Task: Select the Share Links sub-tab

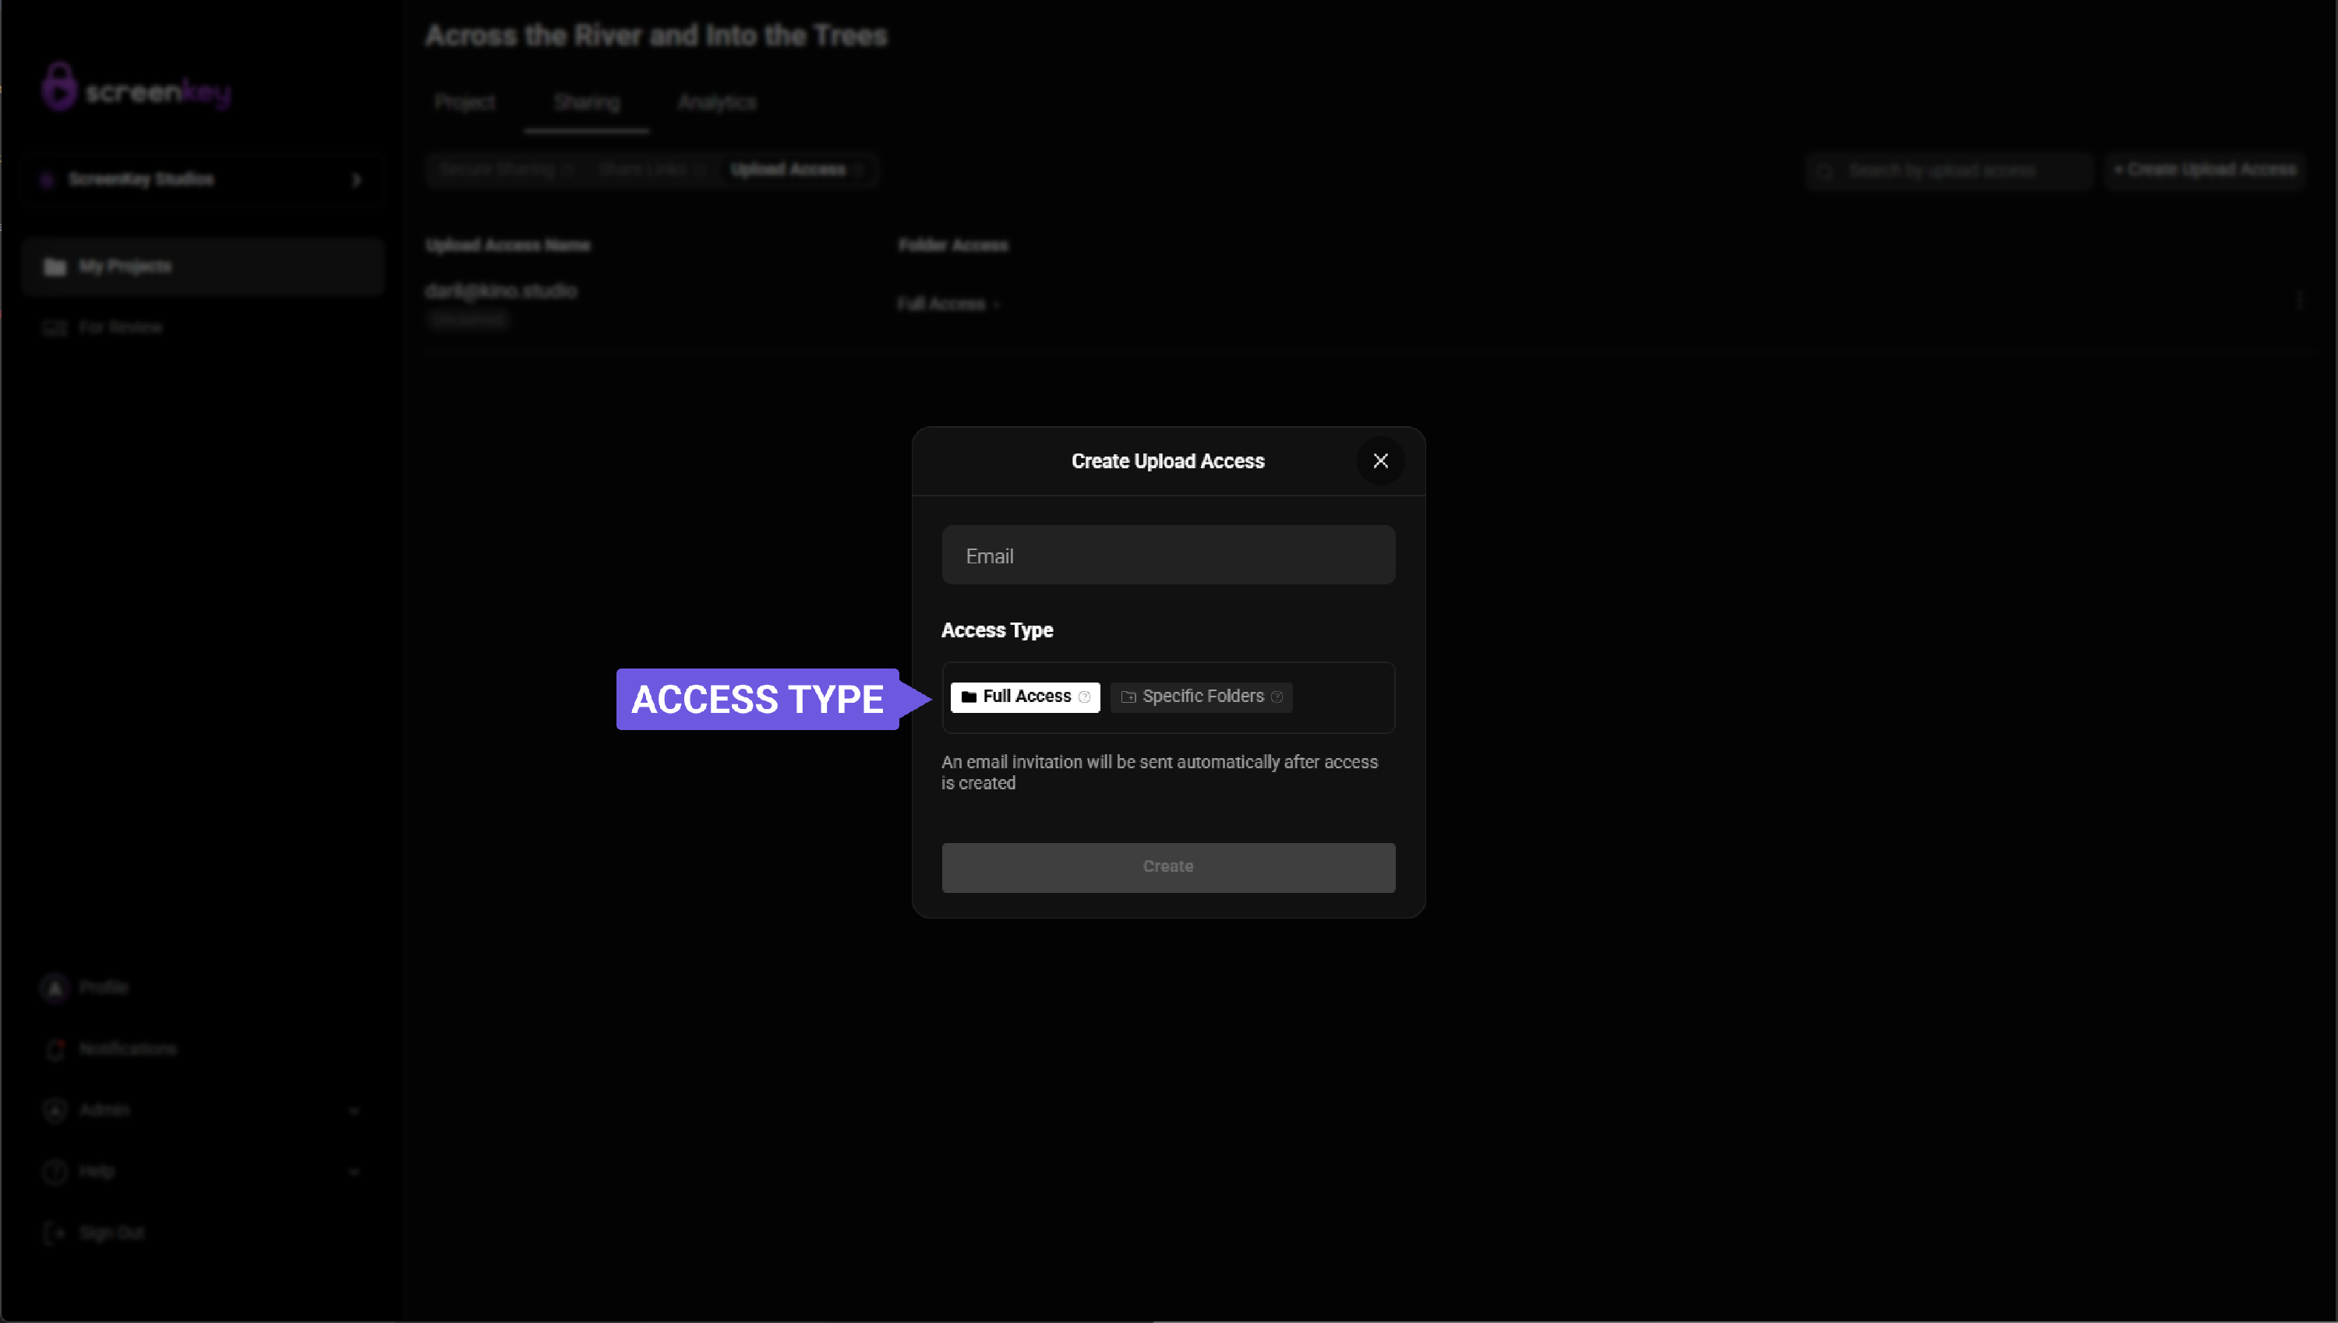Action: tap(652, 169)
